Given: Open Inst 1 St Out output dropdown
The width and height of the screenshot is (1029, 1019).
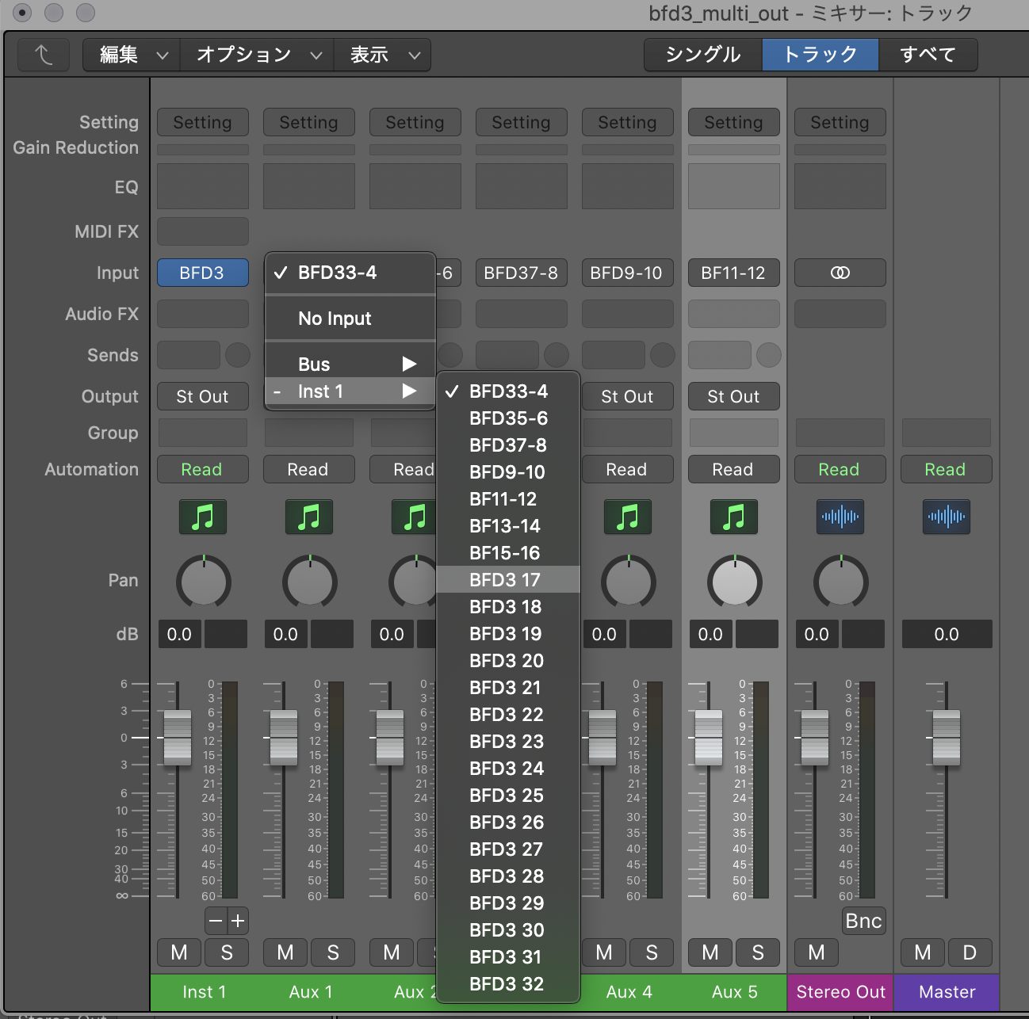Looking at the screenshot, I should pos(203,396).
